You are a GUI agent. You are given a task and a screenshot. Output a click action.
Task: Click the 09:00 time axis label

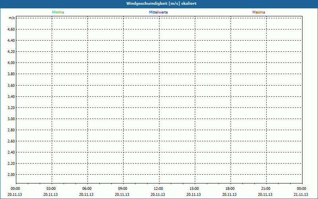pos(122,189)
